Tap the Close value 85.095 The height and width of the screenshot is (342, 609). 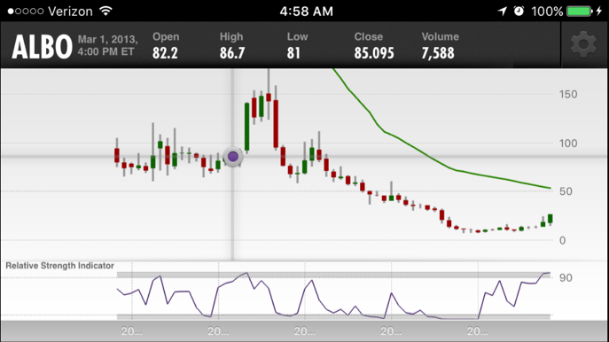click(374, 53)
